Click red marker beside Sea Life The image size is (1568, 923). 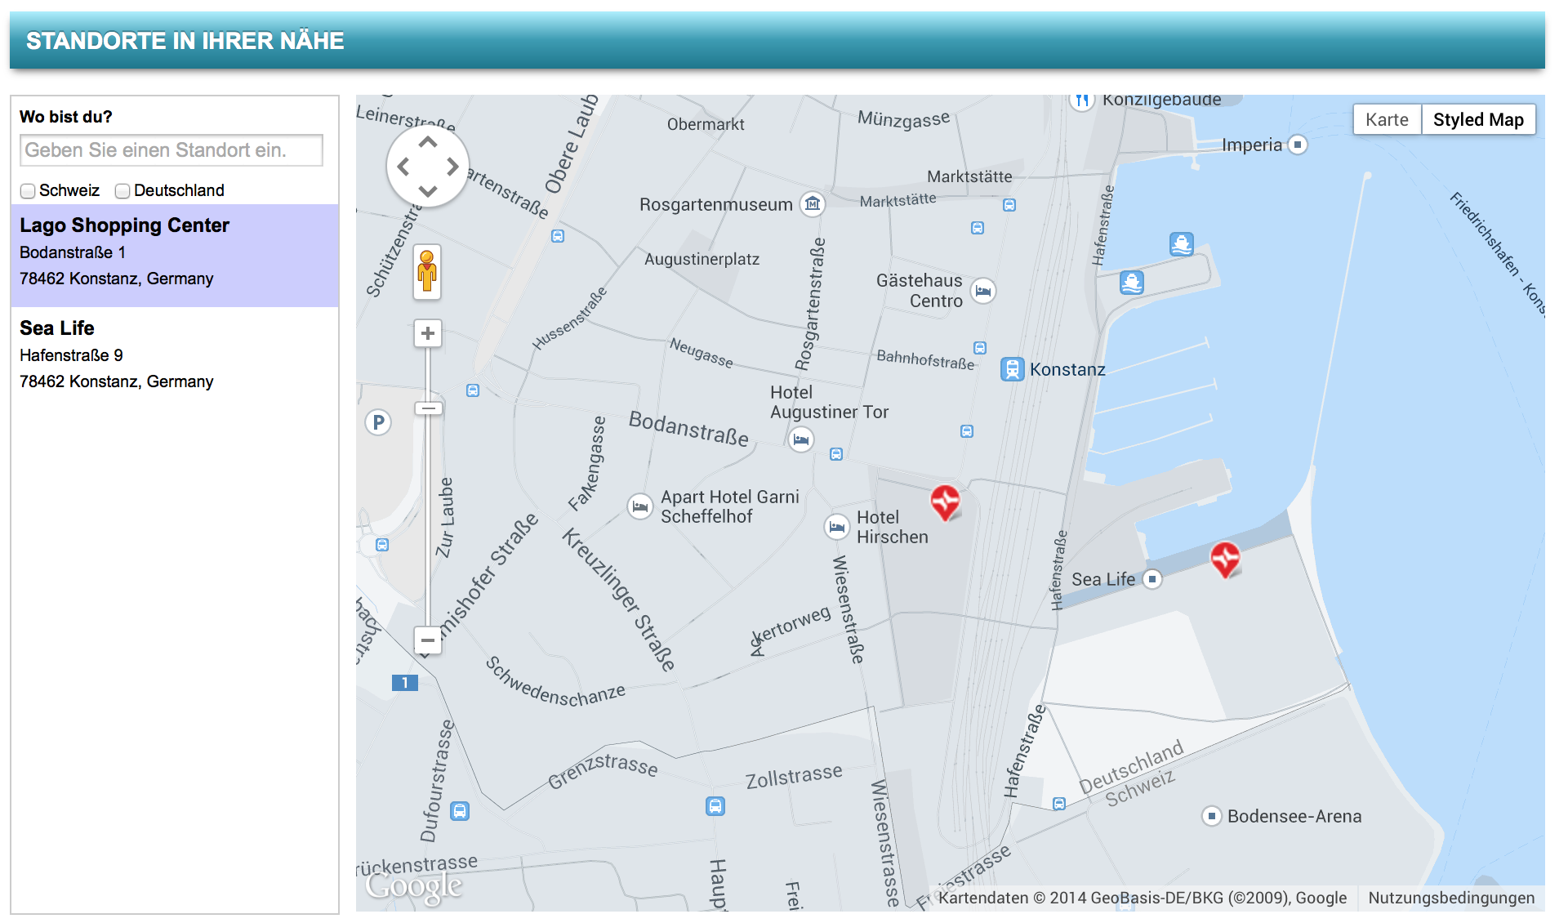(1225, 559)
